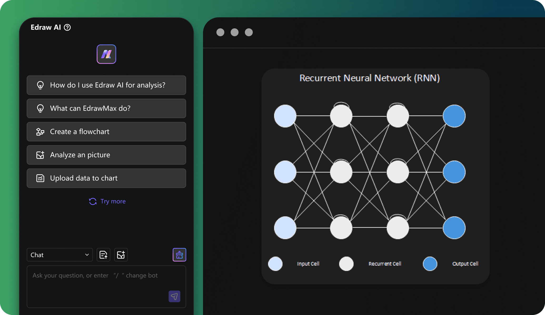545x315 pixels.
Task: Click the 'Recurrent Neural Network (RNN)' diagram title
Action: 370,78
